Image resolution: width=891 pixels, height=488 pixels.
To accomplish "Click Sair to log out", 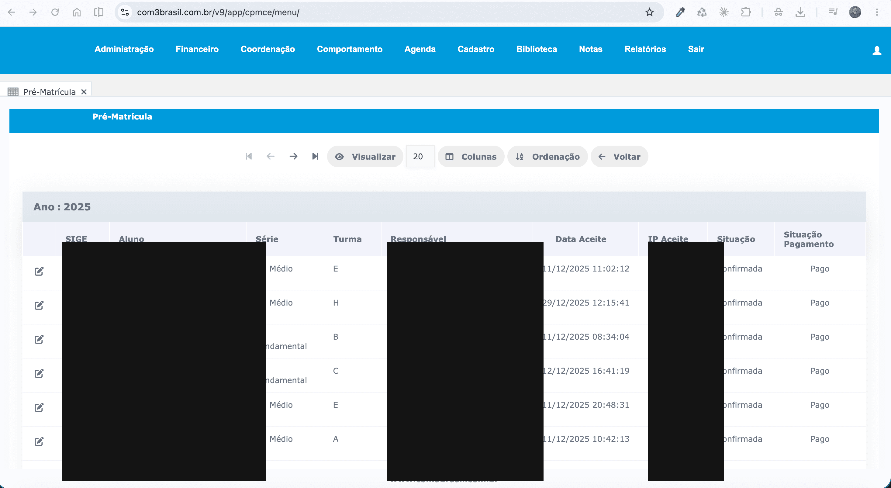I will pos(696,49).
